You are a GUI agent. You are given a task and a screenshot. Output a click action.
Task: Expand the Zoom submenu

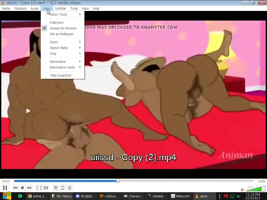point(63,42)
